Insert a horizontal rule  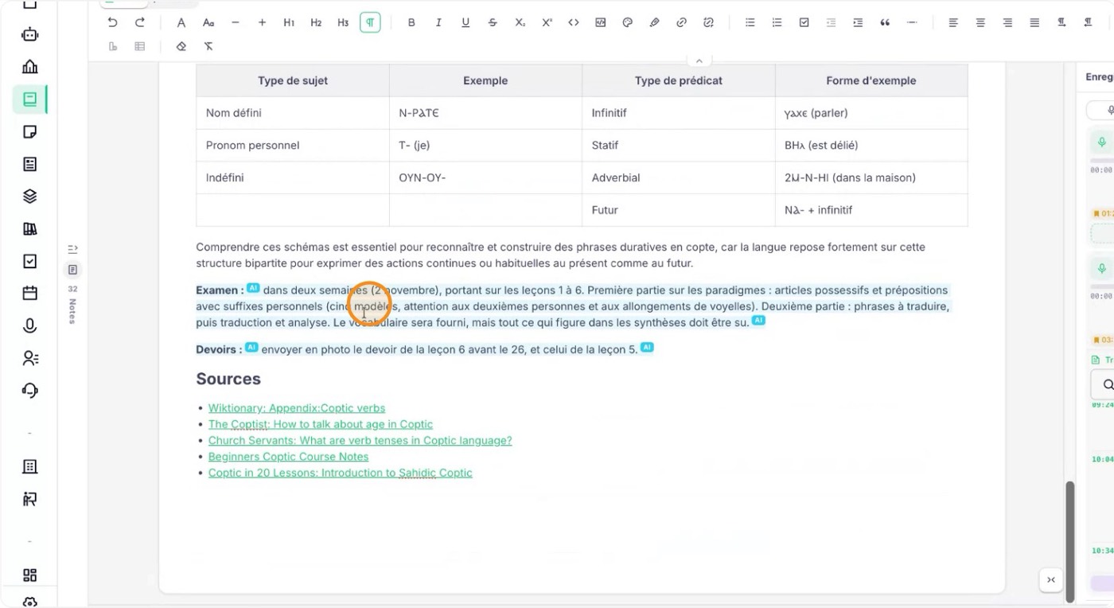coord(912,22)
